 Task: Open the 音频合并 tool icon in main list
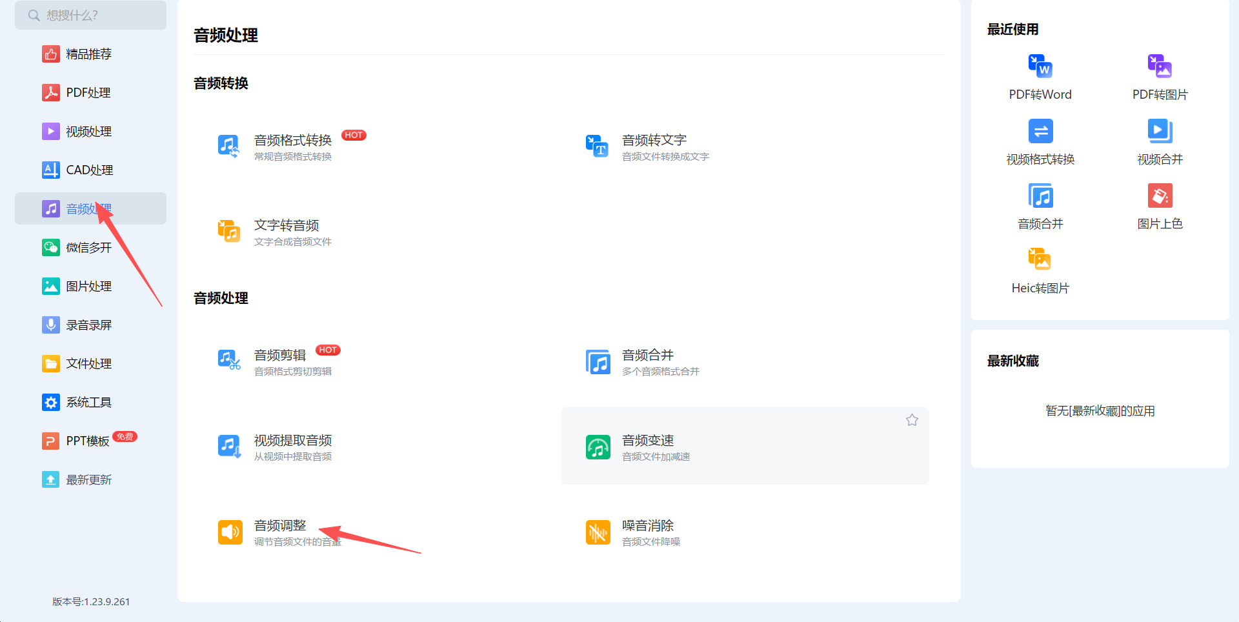point(598,362)
